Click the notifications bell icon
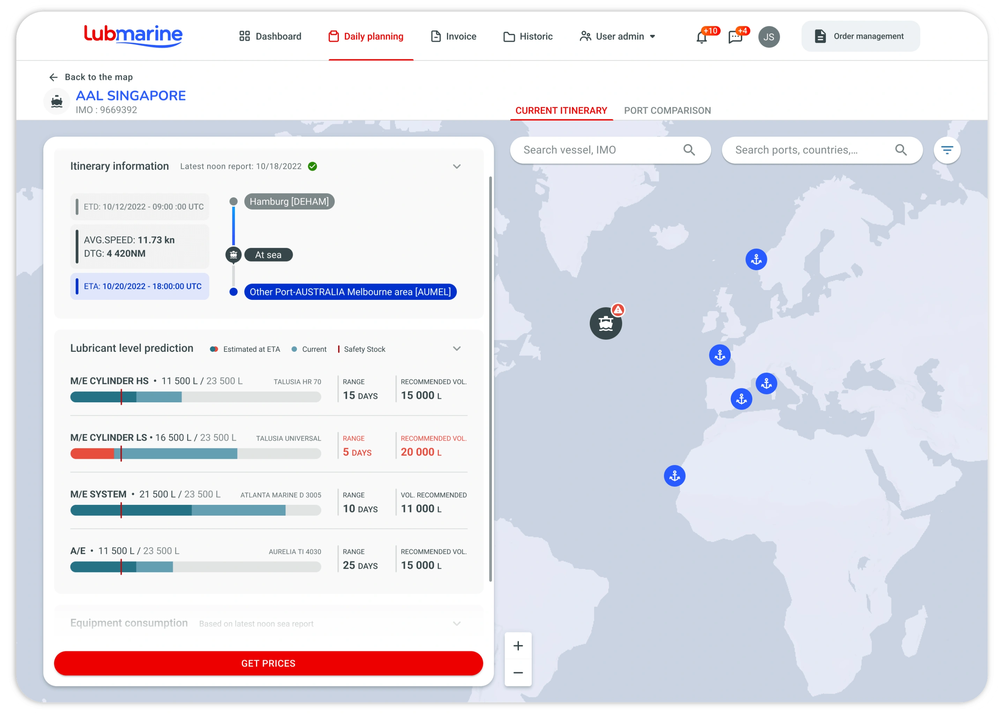 click(701, 37)
